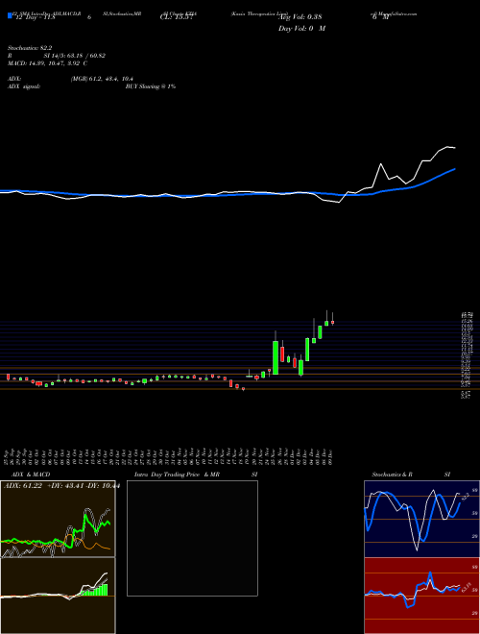
Task: Click the 'SI 14/3: 63.18 / 69.82' readout
Action: [75, 56]
